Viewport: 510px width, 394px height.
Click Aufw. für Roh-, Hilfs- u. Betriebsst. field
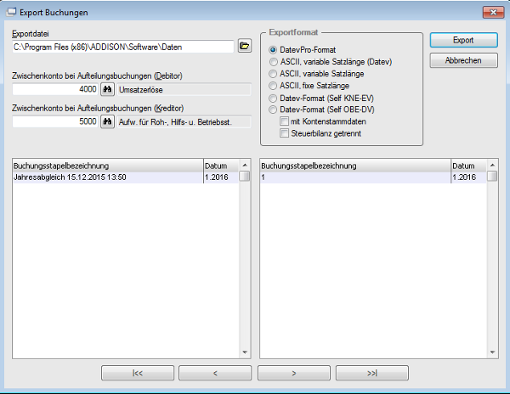184,122
